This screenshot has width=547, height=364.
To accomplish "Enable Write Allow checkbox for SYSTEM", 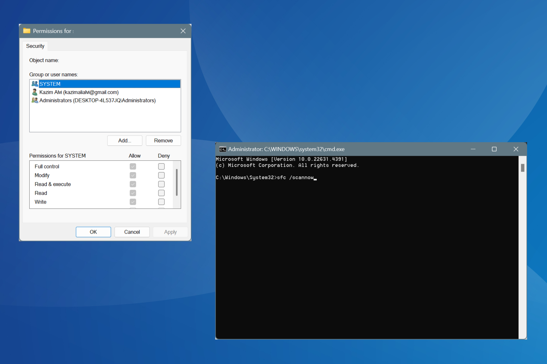I will [x=134, y=202].
